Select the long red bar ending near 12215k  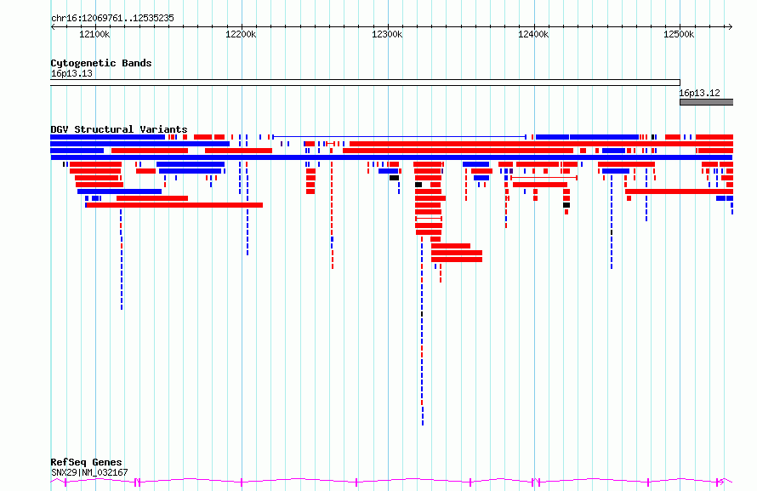(x=174, y=205)
